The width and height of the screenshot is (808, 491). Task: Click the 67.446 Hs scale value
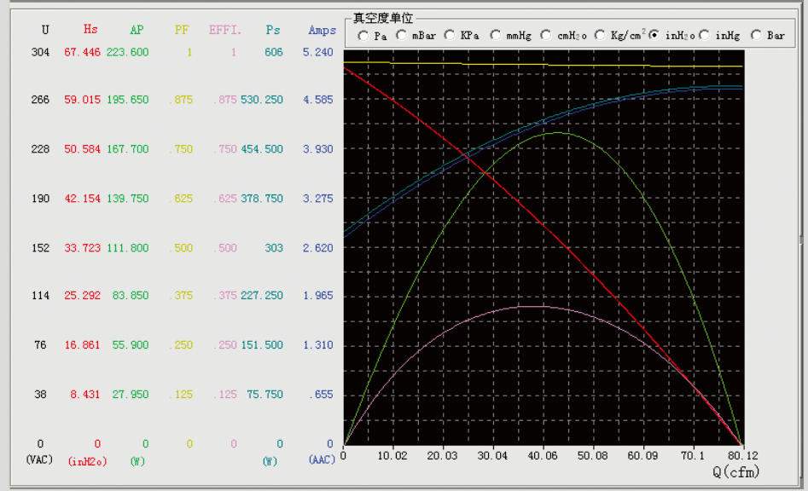(82, 52)
